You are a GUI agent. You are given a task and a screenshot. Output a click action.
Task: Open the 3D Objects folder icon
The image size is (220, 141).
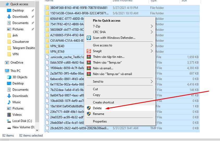point(9,77)
